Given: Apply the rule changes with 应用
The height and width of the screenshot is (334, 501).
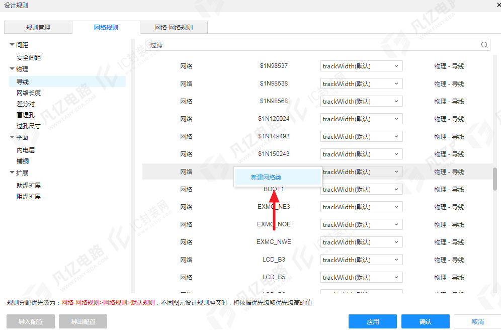Looking at the screenshot, I should (x=373, y=321).
